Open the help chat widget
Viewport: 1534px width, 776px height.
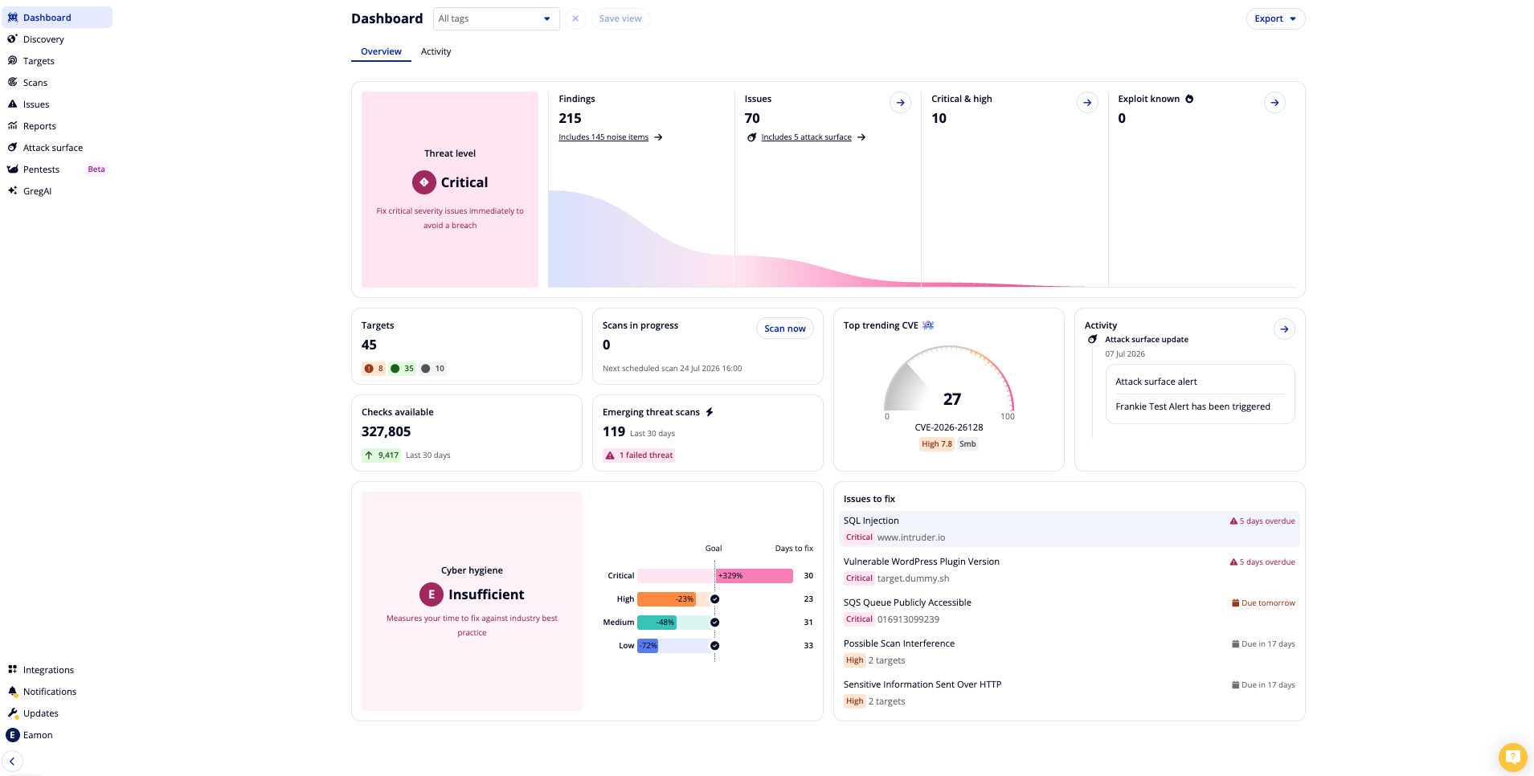[x=1512, y=757]
